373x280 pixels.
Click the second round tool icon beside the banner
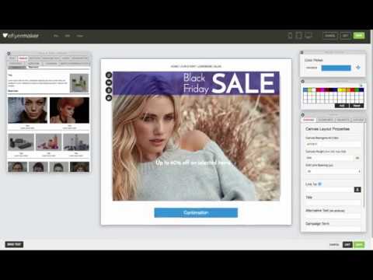[109, 82]
